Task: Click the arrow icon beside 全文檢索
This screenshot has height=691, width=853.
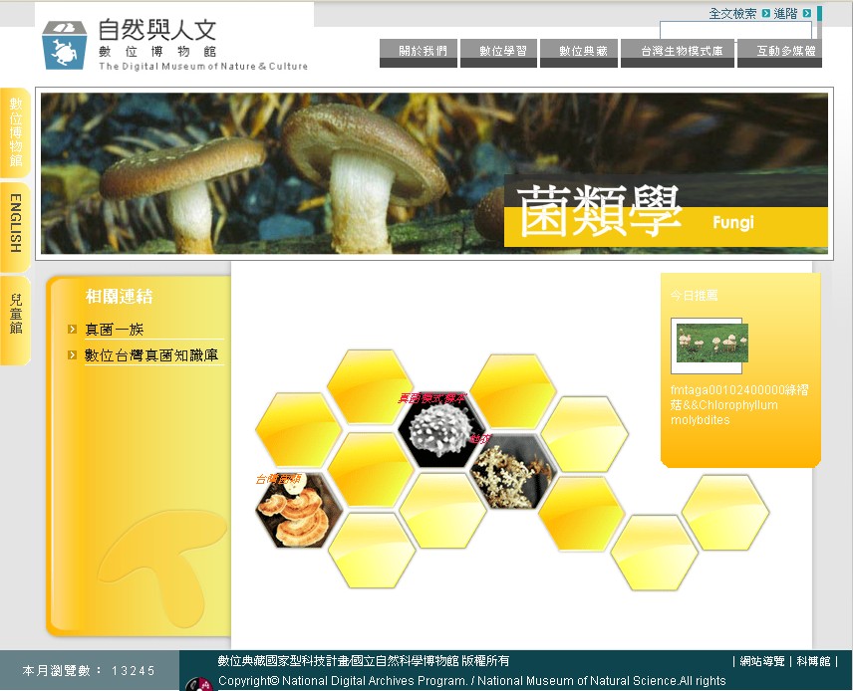Action: click(x=765, y=14)
